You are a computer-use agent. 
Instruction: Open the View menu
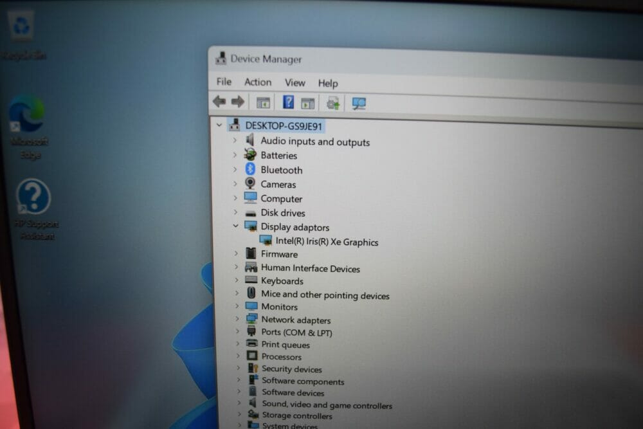point(295,83)
